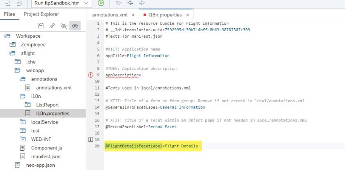This screenshot has height=170, width=345.
Task: Open Component.js in the file tree
Action: click(46, 148)
